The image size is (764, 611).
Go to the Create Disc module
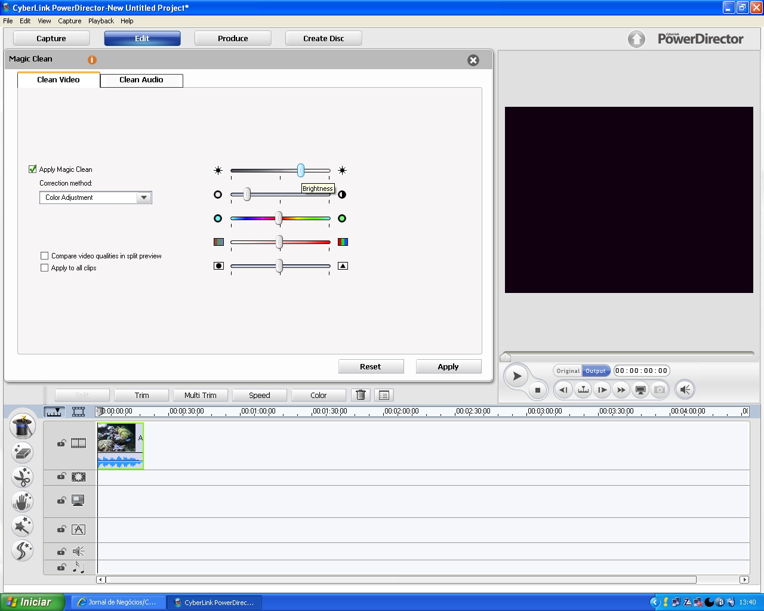coord(324,38)
